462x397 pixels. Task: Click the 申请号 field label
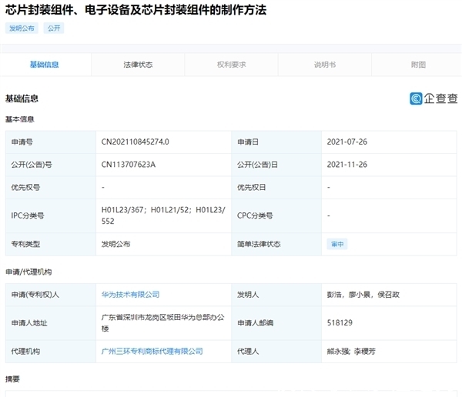[x=22, y=142]
